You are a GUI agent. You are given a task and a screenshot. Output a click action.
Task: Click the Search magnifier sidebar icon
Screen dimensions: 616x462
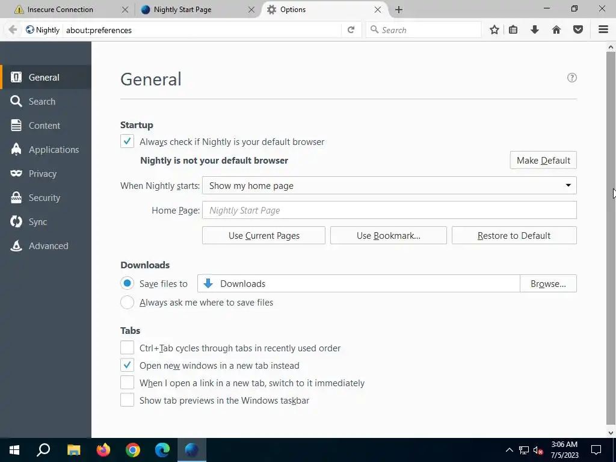click(x=16, y=101)
